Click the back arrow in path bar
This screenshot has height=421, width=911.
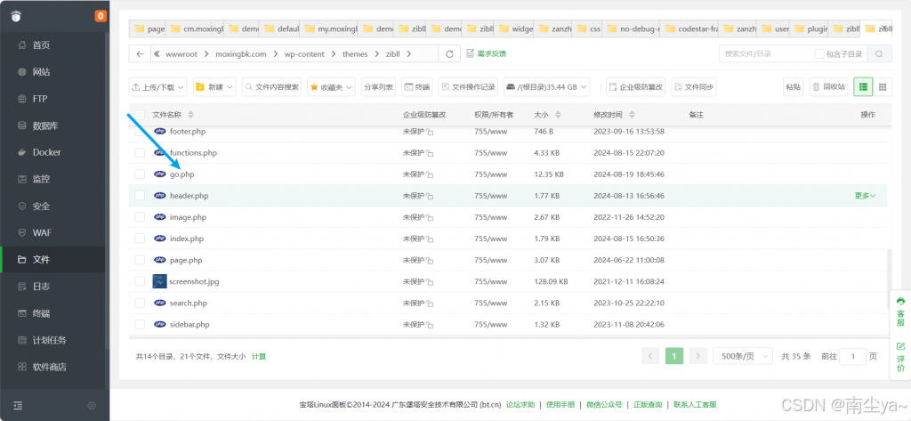click(x=141, y=54)
